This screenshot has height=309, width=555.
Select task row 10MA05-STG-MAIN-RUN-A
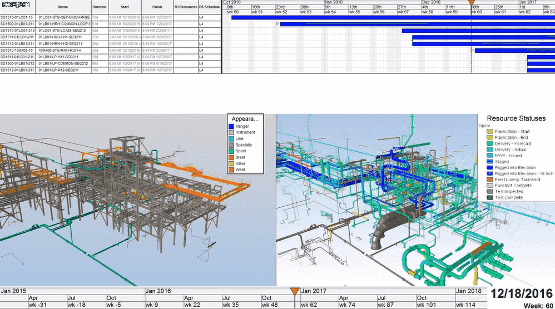point(111,51)
